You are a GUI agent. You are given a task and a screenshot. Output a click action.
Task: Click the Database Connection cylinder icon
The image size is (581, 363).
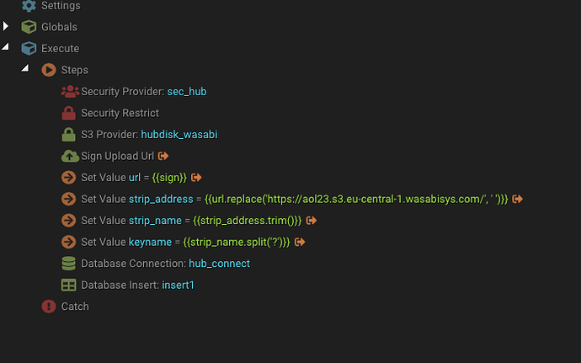click(x=68, y=264)
